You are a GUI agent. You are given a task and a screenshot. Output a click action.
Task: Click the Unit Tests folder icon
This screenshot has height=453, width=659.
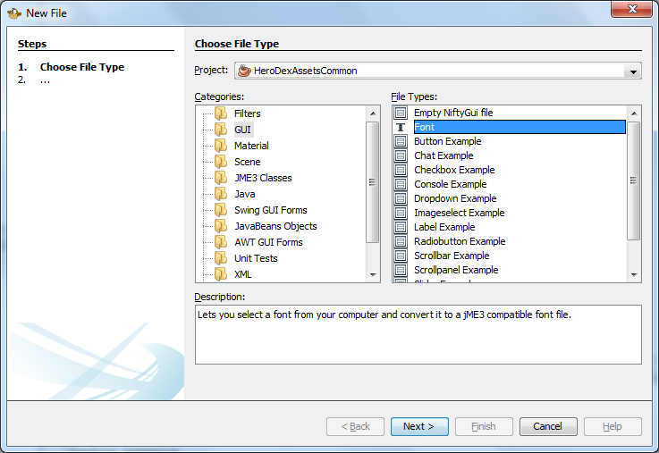[x=221, y=258]
